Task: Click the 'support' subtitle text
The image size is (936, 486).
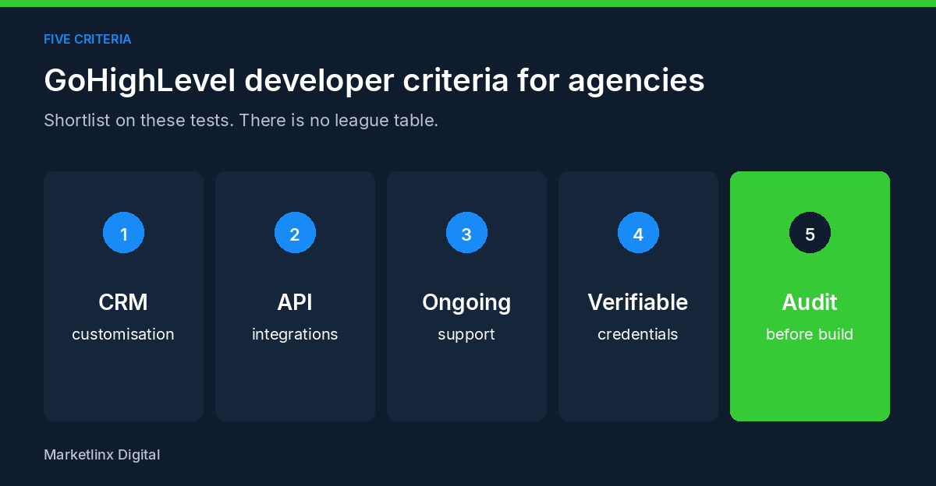Action: tap(466, 335)
